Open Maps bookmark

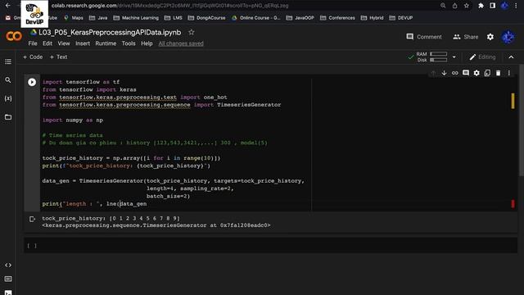[x=74, y=18]
